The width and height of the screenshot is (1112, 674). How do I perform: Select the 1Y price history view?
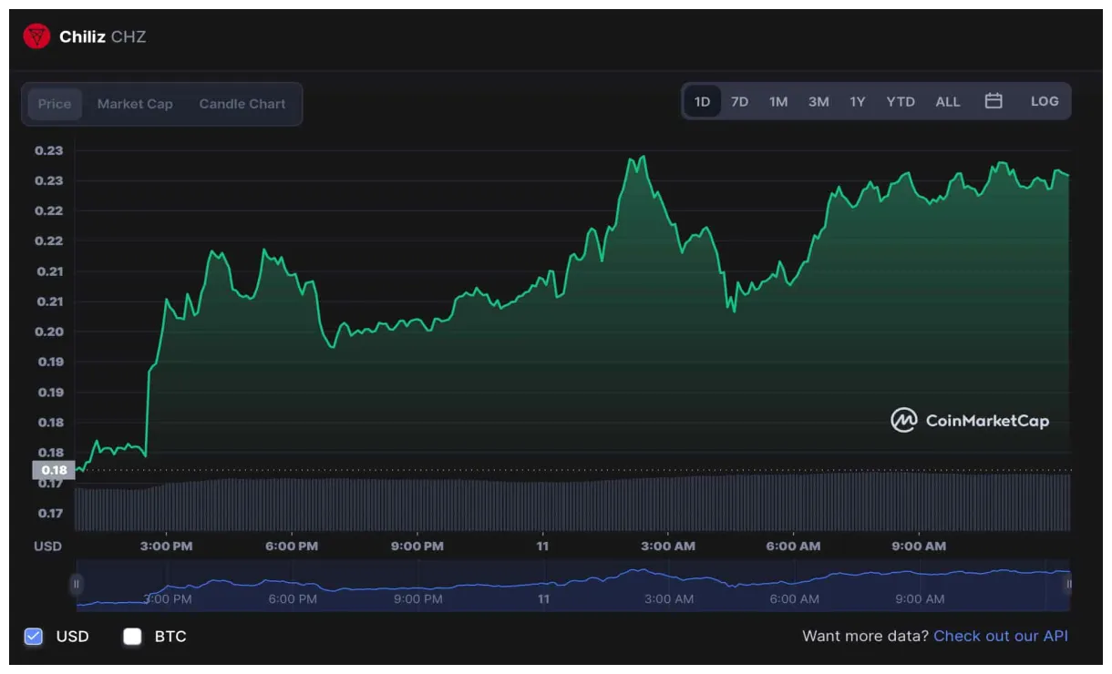pos(856,101)
